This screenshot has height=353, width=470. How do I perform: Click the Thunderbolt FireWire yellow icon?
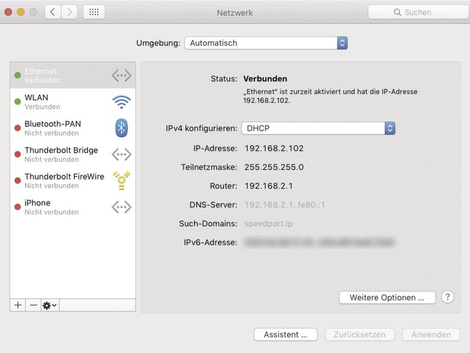(x=121, y=181)
